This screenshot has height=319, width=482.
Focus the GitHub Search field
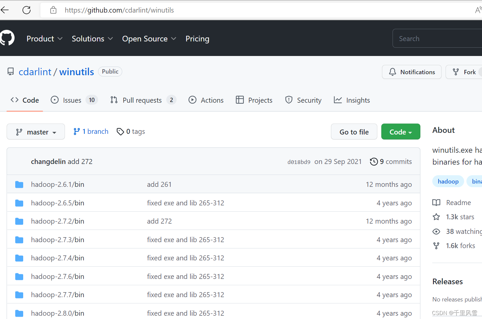[x=437, y=38]
